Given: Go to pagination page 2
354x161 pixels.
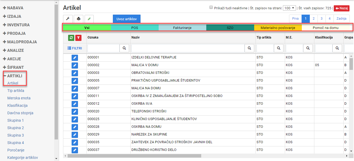Looking at the screenshot, I should coord(314,19).
